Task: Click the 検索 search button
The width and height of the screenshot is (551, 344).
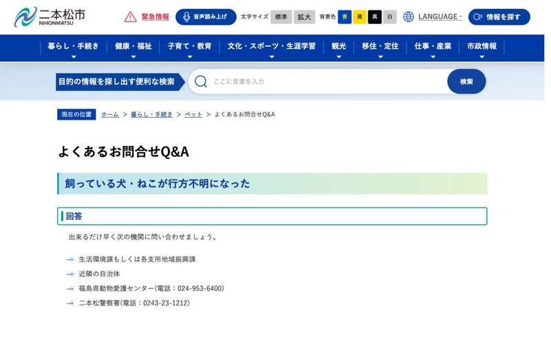Action: pyautogui.click(x=466, y=81)
